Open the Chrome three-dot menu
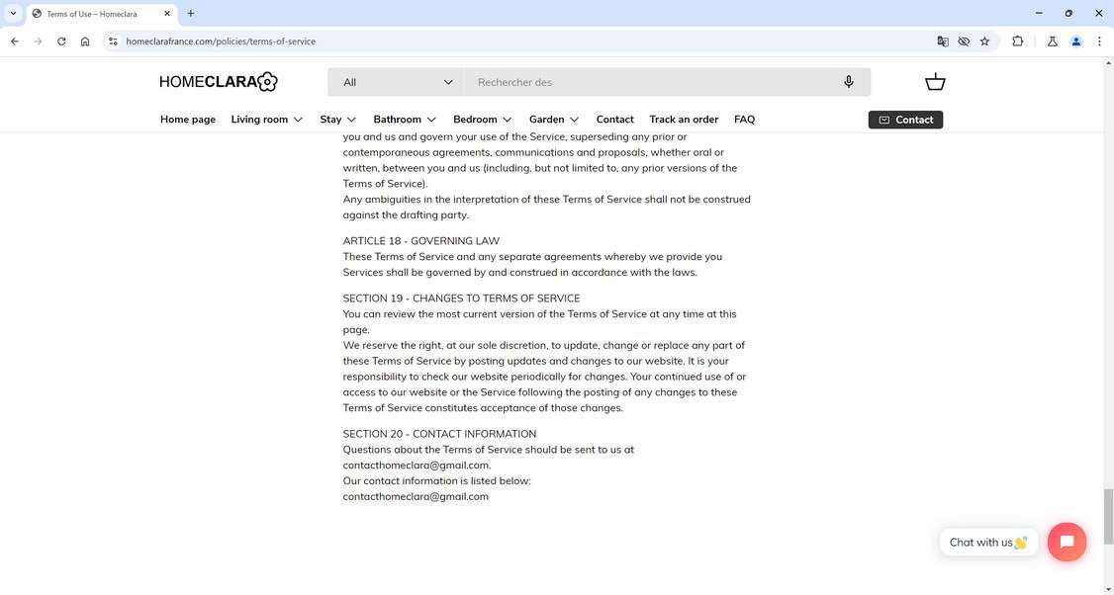Image resolution: width=1114 pixels, height=595 pixels. (1098, 42)
